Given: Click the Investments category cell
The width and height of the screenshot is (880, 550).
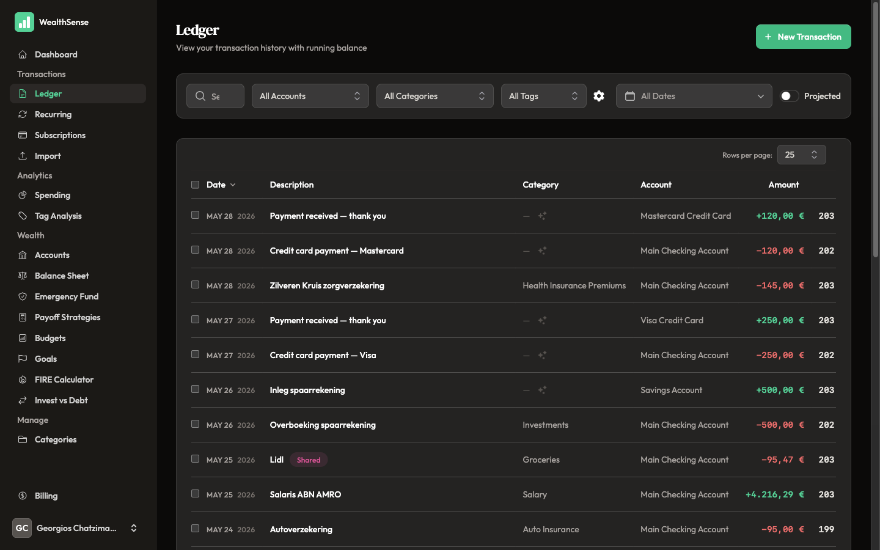Looking at the screenshot, I should coord(545,425).
